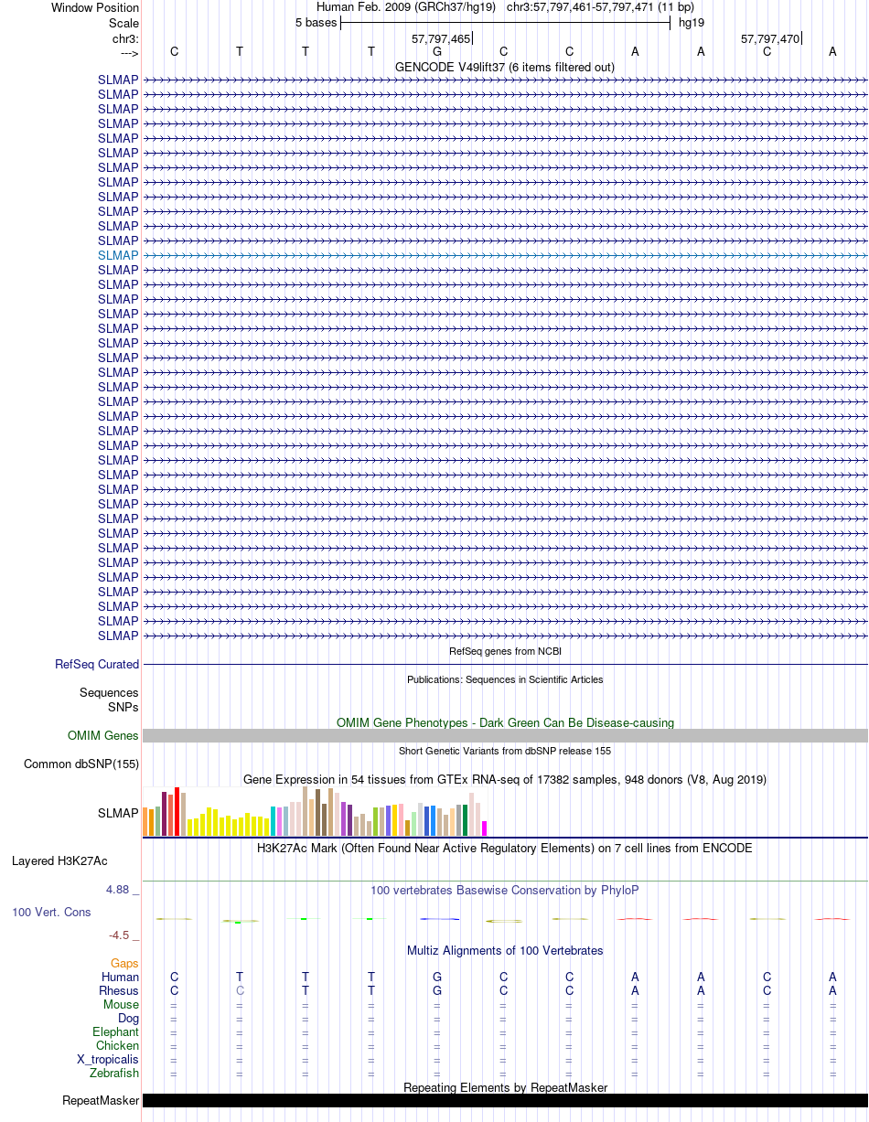Select the Dog alignment row label
Screen dimensions: 869x1122
point(129,1018)
